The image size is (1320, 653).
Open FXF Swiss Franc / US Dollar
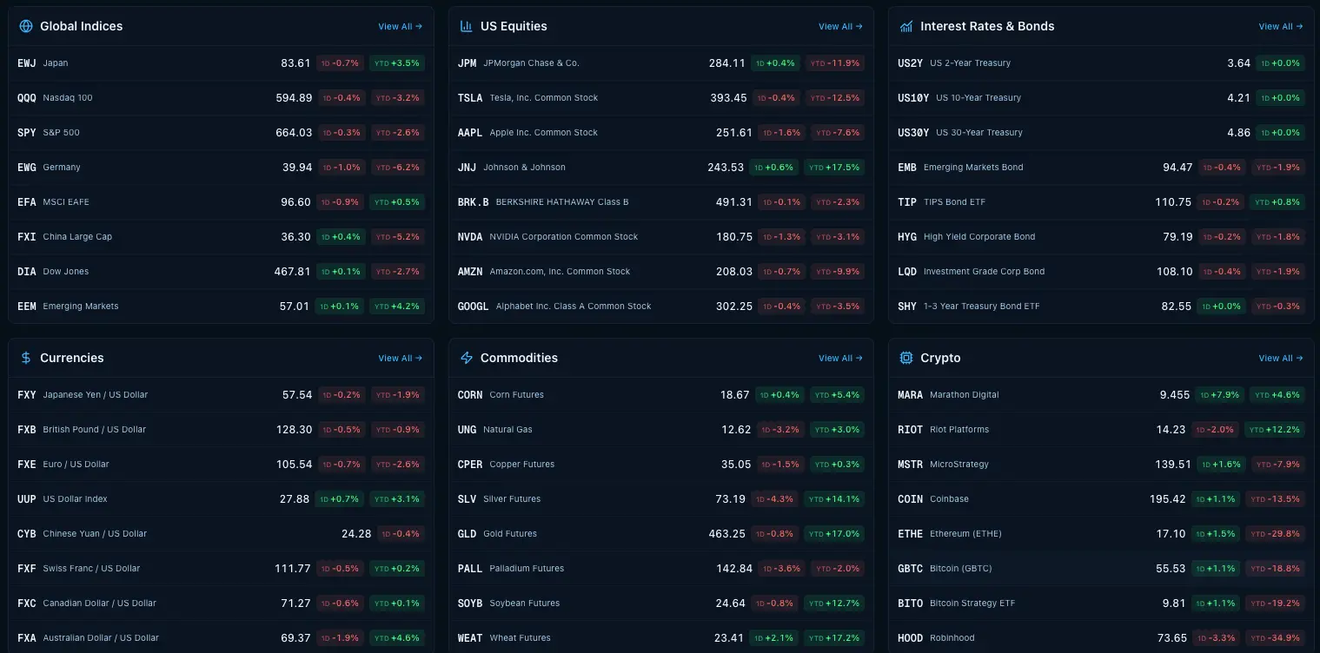(221, 569)
